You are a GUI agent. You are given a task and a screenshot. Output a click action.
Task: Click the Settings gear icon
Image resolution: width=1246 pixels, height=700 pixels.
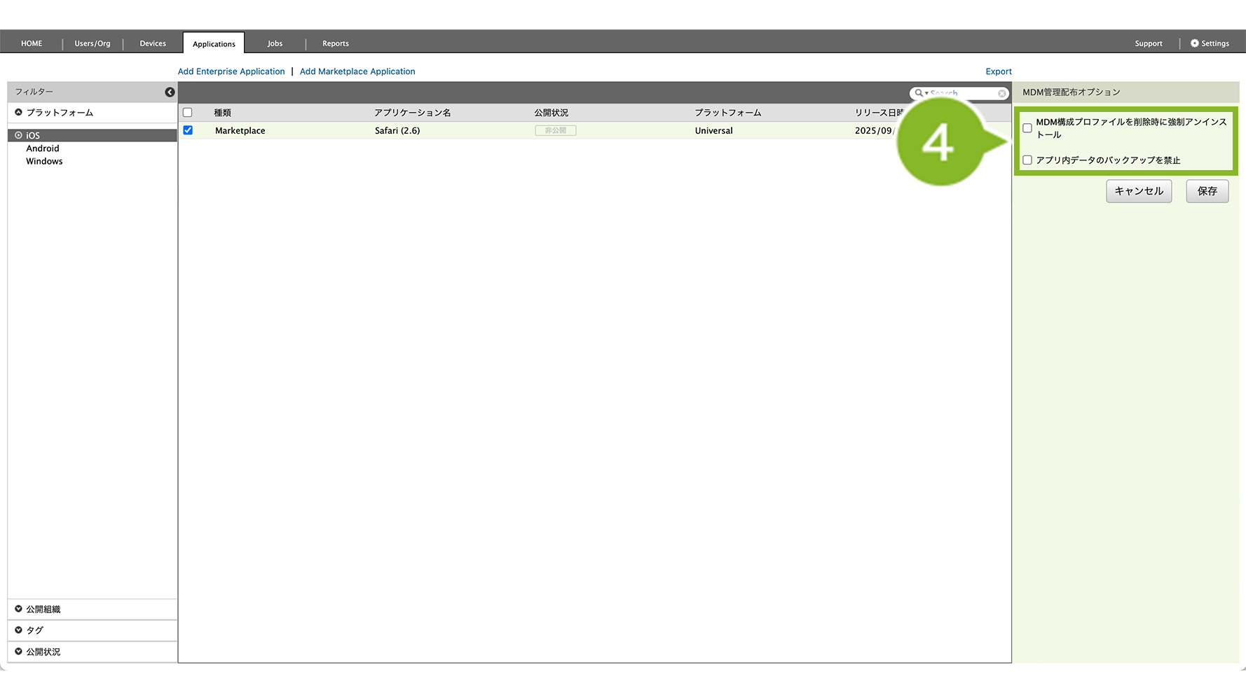[1195, 43]
